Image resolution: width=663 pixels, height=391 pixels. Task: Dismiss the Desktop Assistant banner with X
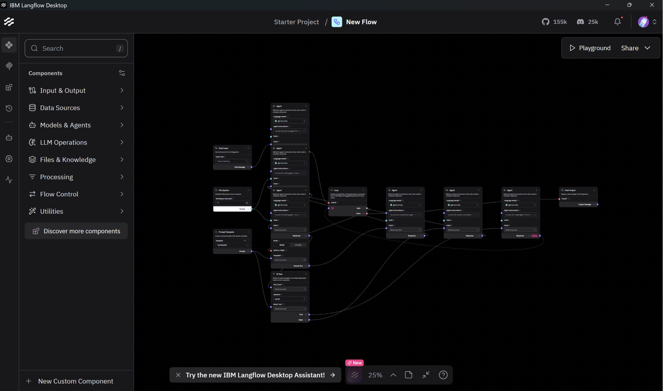178,375
